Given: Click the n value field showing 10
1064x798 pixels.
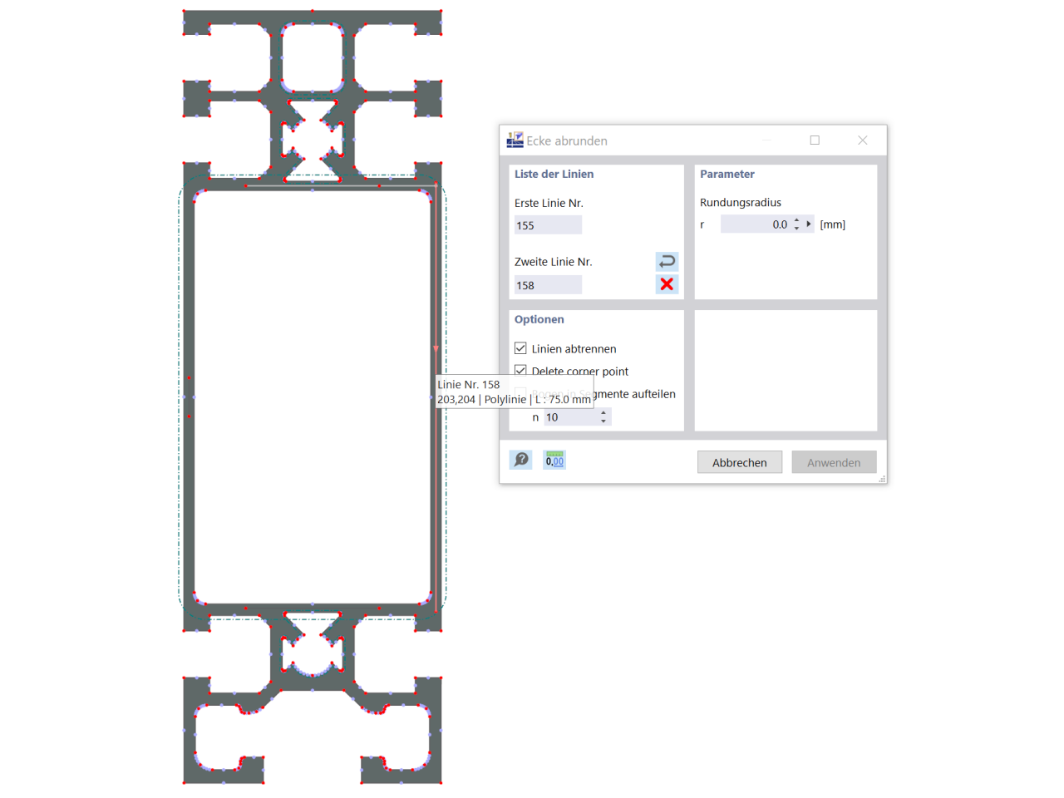Looking at the screenshot, I should coord(571,417).
